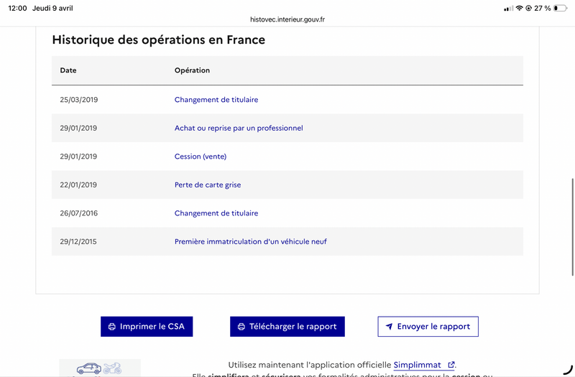Click the car and motorcycle illustration
575x377 pixels.
coord(99,368)
